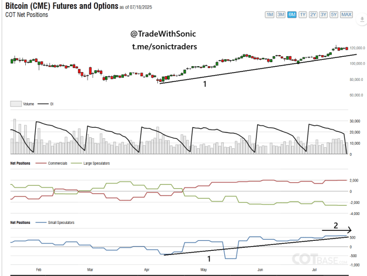
Task: Switch to the 3M time range
Action: click(281, 15)
